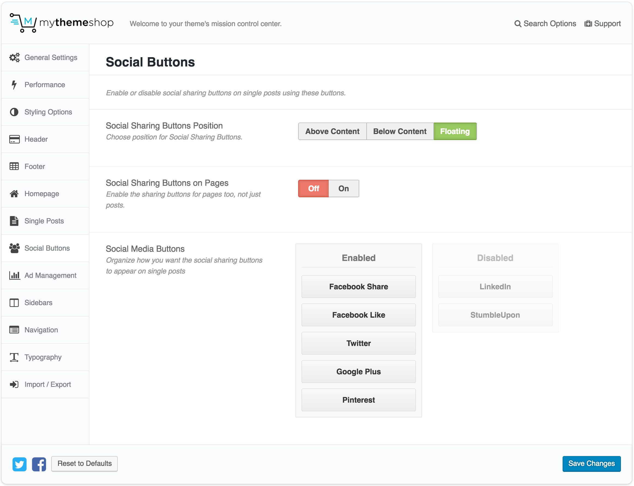
Task: Click the Disabled column header
Action: (495, 258)
